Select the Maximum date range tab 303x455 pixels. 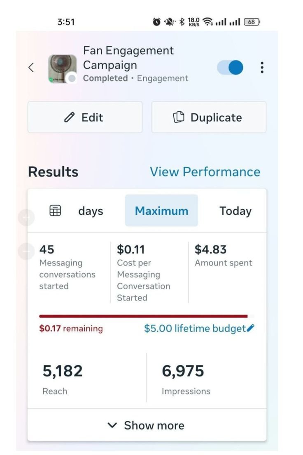click(161, 211)
